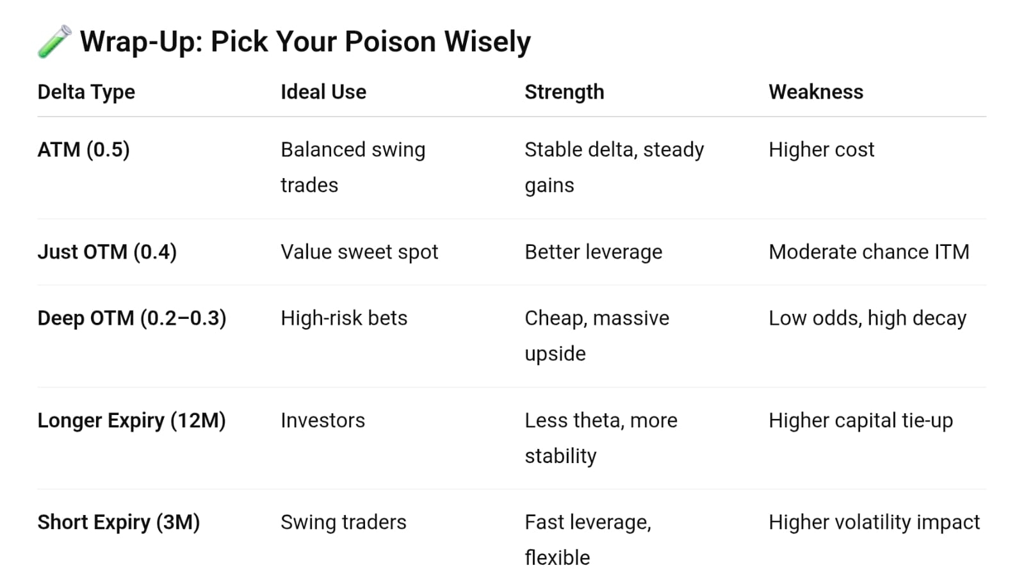Click the test tube emoji icon
The height and width of the screenshot is (588, 1024).
pyautogui.click(x=54, y=42)
